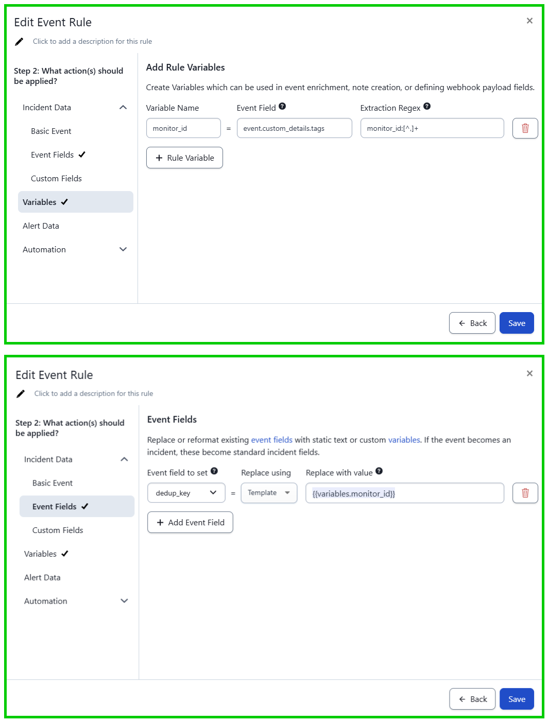Open help tooltip for Event field to set
The height and width of the screenshot is (722, 548).
click(214, 471)
